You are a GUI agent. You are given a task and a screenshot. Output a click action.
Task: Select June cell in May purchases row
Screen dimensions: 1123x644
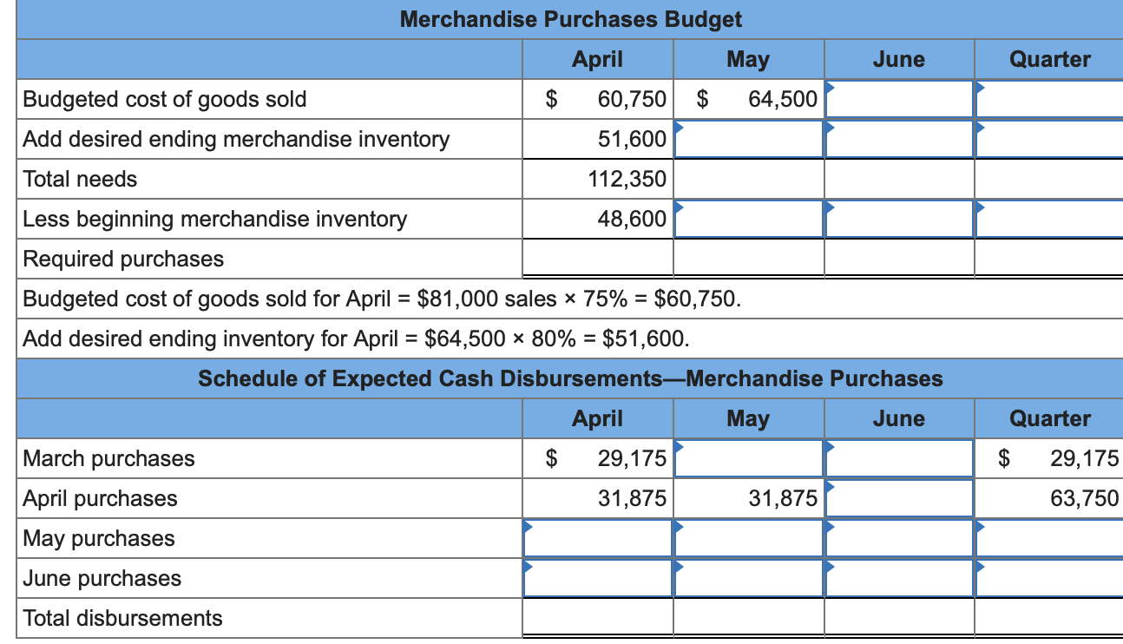(x=899, y=538)
